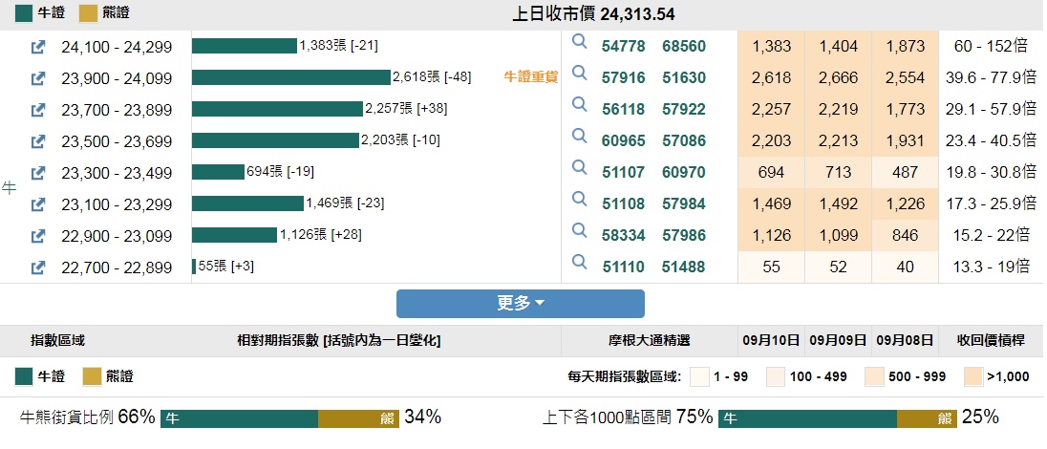Open external link for 22,700 - 22,899 range
The width and height of the screenshot is (1047, 449).
pyautogui.click(x=38, y=267)
